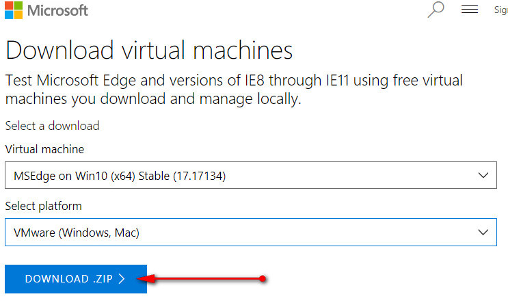
Task: Click the Virtual machine dropdown chevron
Action: 483,176
